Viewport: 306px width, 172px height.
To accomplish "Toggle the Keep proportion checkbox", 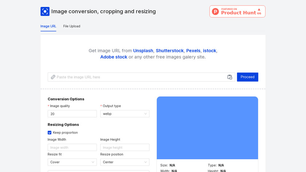I will click(50, 133).
